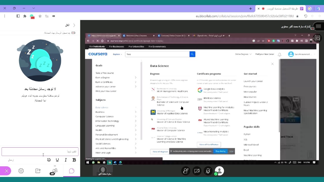Open the emoji picker in chat
This screenshot has height=182, width=324.
49,160
